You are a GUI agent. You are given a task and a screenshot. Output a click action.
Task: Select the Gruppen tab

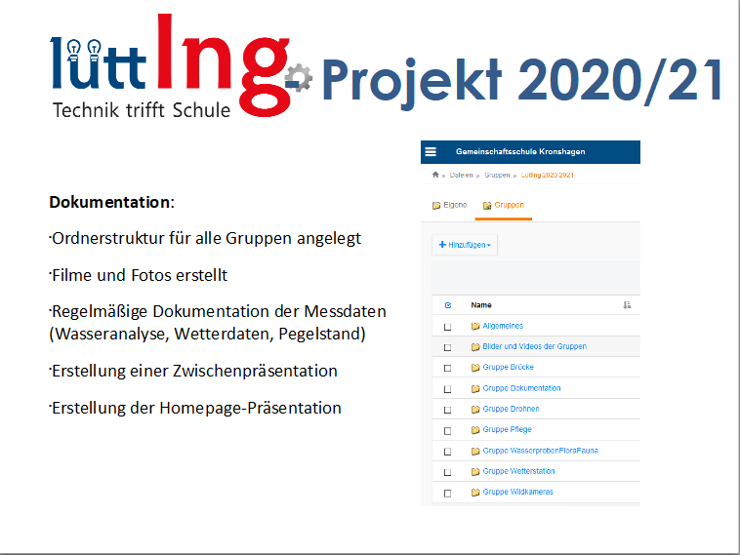click(503, 205)
